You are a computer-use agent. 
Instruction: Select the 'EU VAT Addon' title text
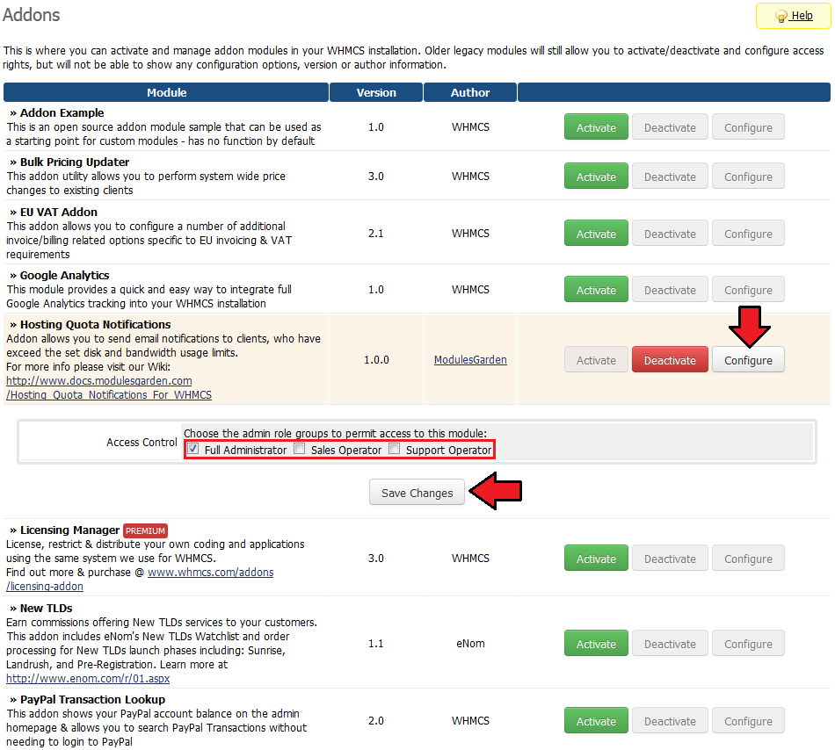(x=59, y=212)
